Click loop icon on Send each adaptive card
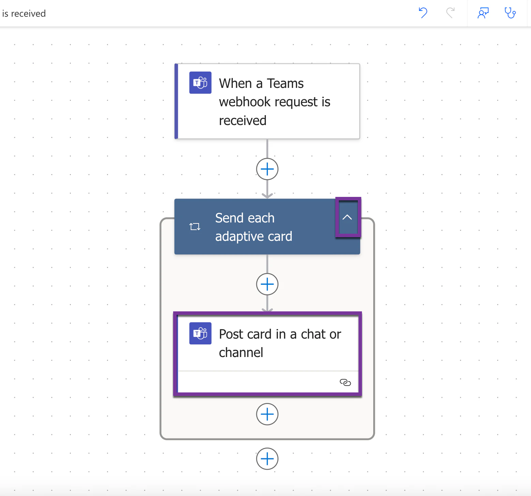This screenshot has width=531, height=496. pyautogui.click(x=195, y=227)
